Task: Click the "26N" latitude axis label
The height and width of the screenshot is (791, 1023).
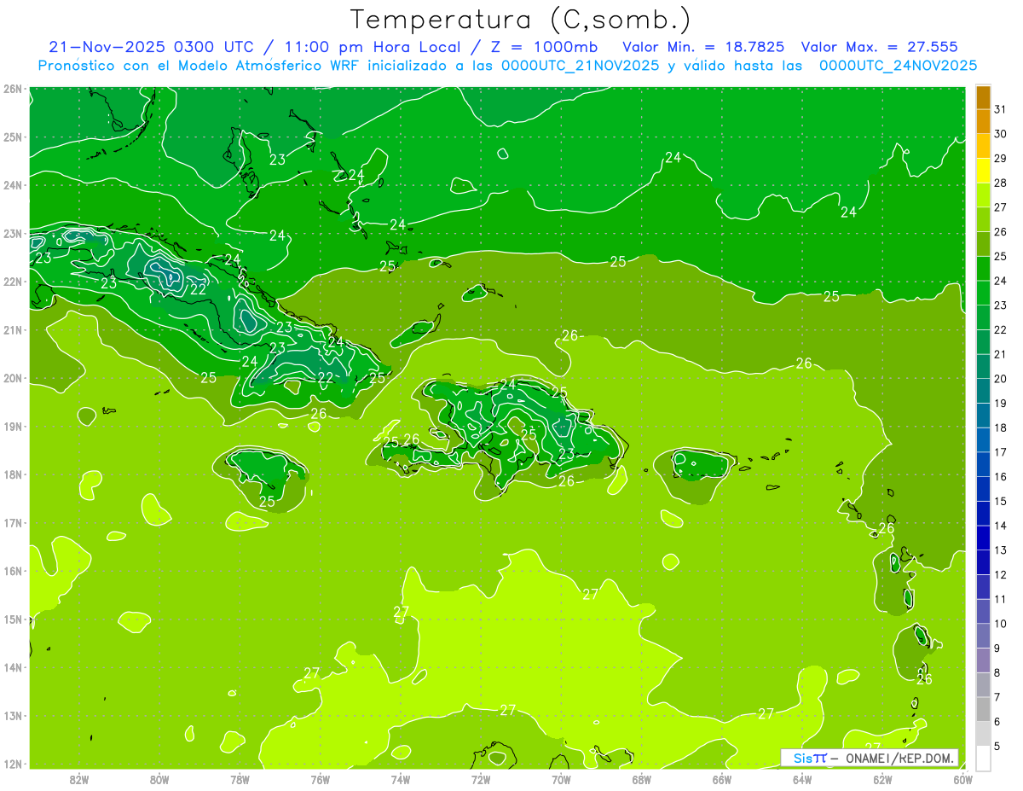Action: click(x=13, y=89)
